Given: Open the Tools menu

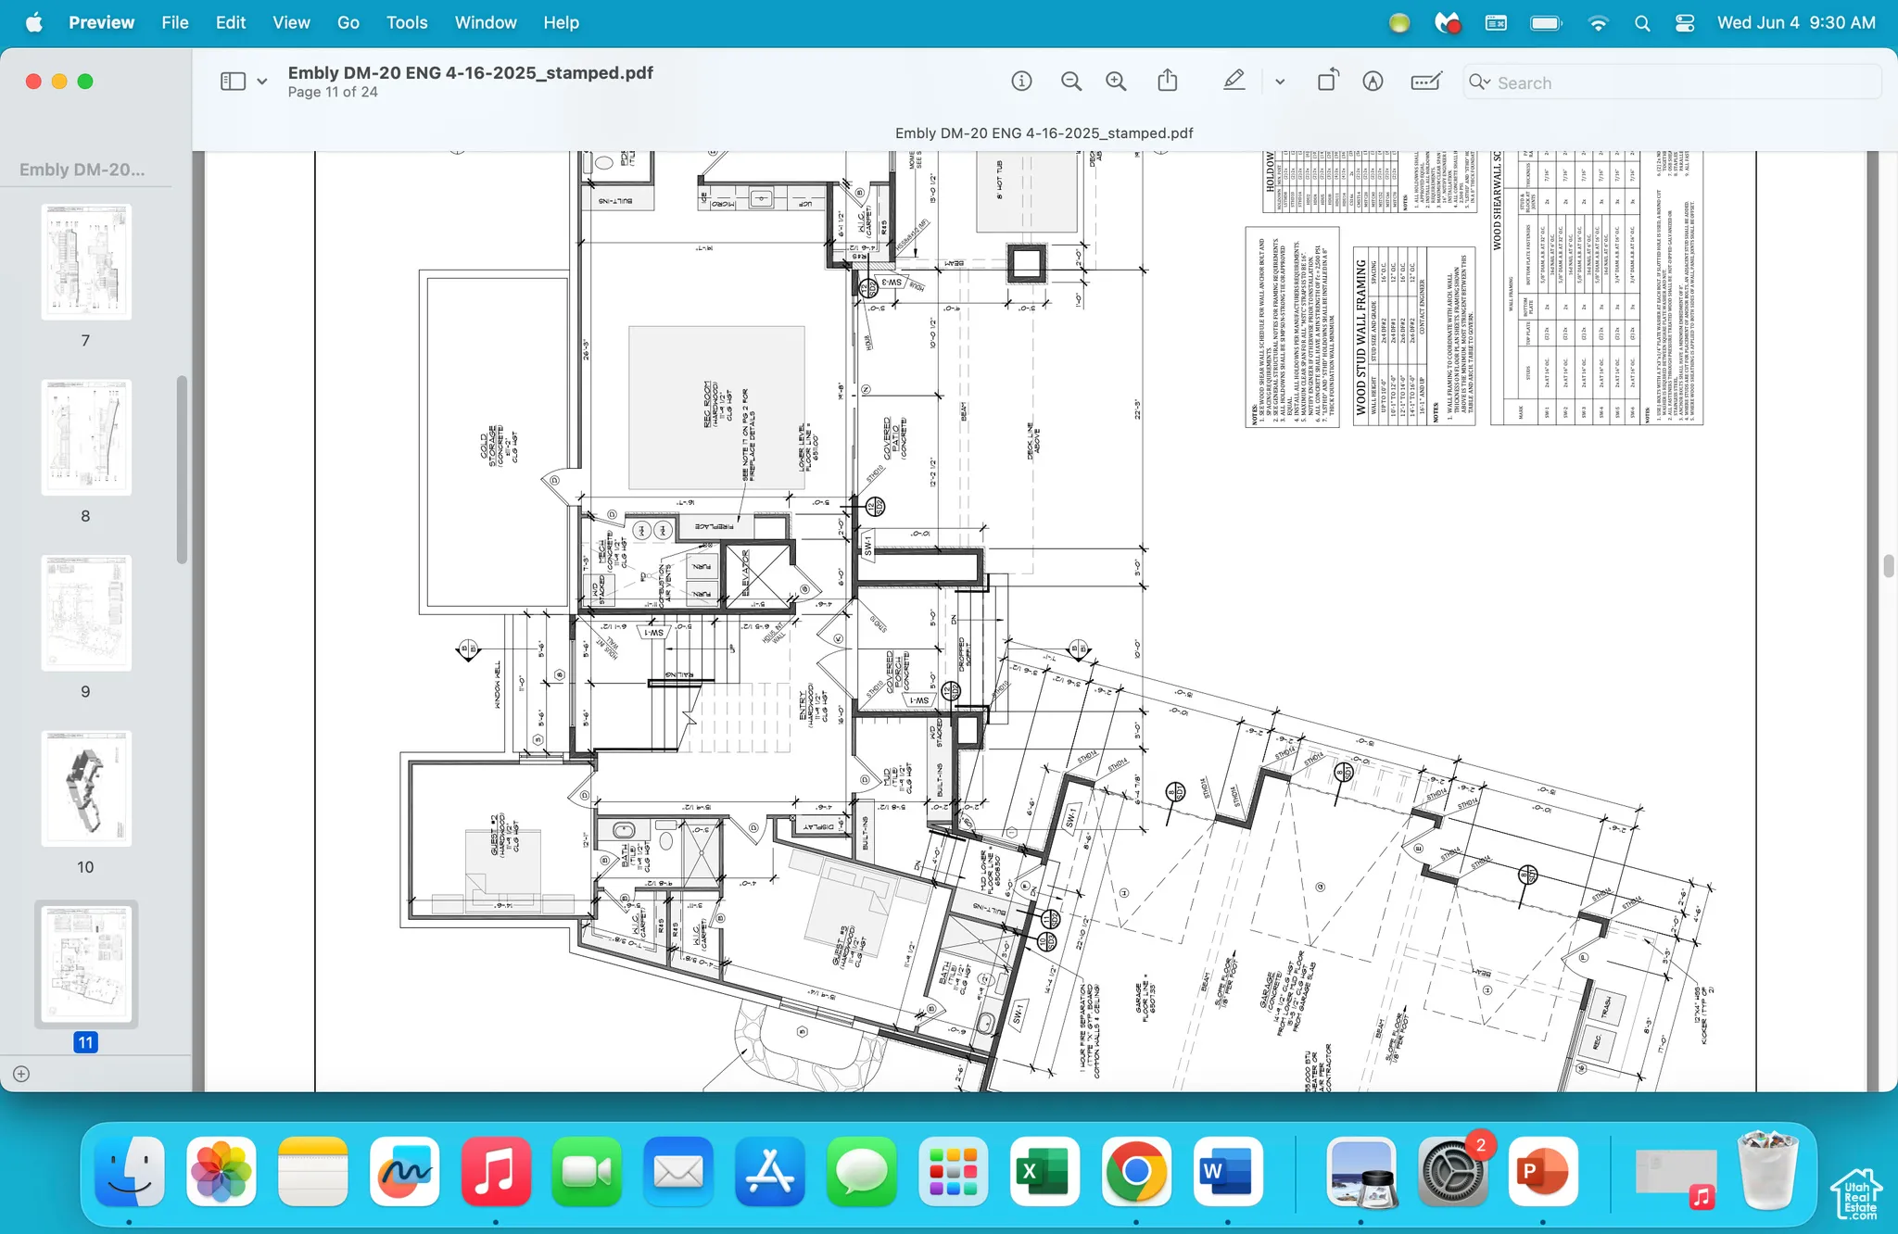Looking at the screenshot, I should (x=407, y=22).
